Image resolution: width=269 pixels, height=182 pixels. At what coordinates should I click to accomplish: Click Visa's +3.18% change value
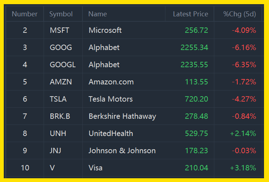tap(243, 168)
